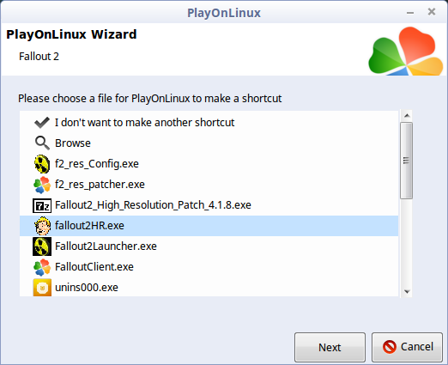Choose the Browse entry in the list

(x=209, y=143)
